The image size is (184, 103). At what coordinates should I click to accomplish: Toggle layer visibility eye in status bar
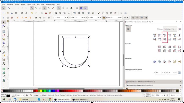click(27, 95)
